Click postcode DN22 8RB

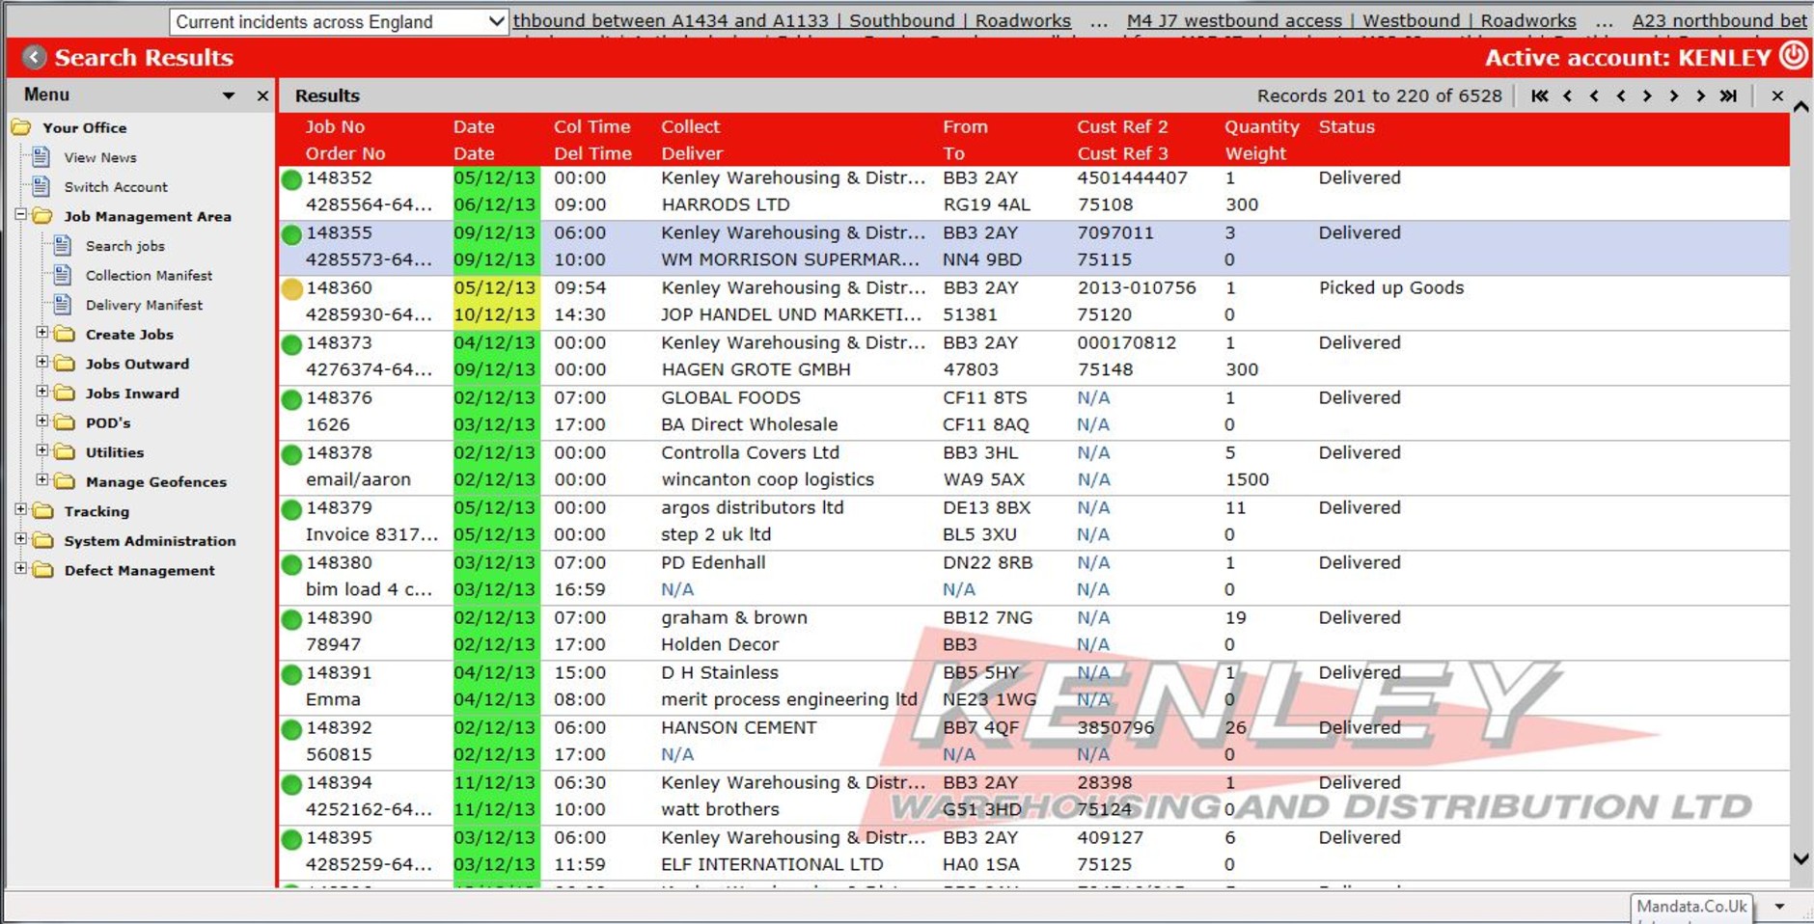988,562
